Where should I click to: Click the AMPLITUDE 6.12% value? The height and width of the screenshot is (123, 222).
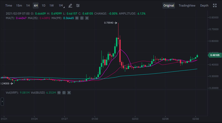[141, 14]
